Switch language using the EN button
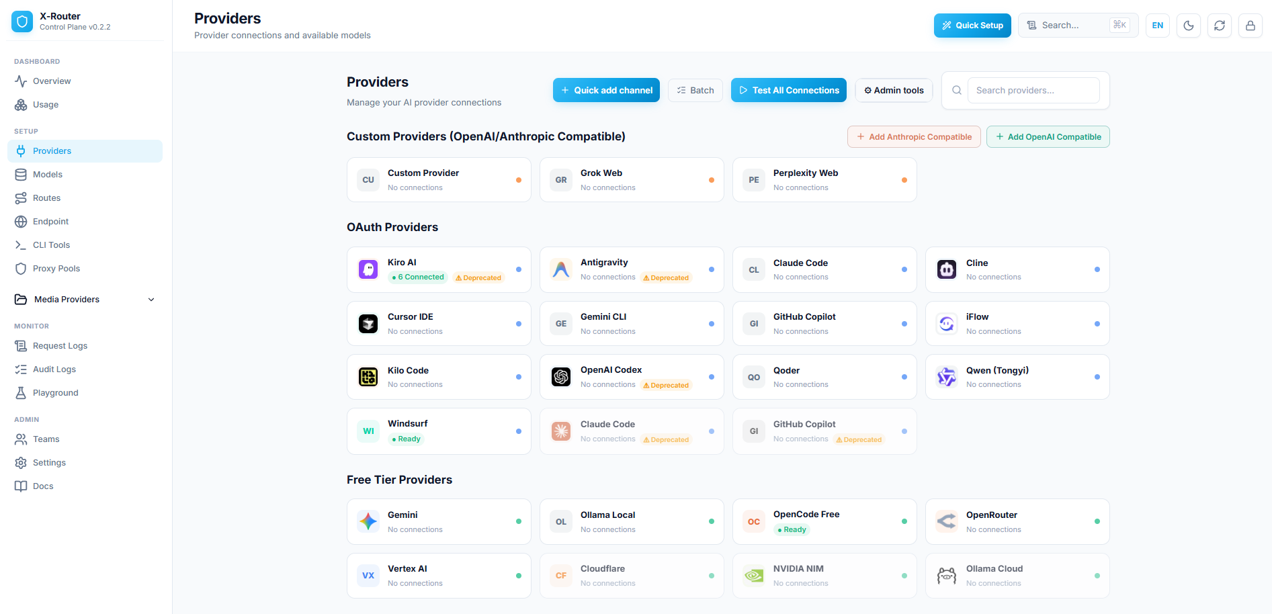The image size is (1272, 614). (1158, 26)
